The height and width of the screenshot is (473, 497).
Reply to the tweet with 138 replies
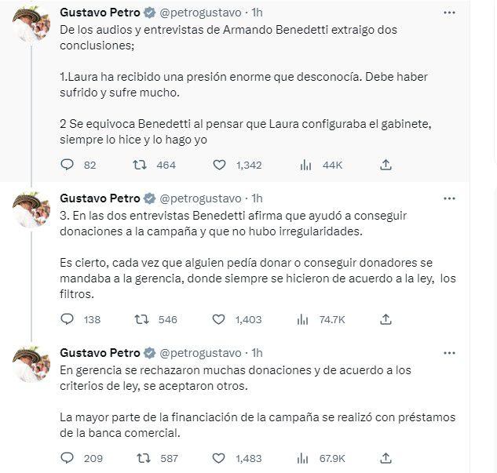pos(68,319)
